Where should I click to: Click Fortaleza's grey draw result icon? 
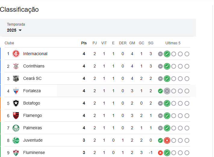tap(167, 91)
